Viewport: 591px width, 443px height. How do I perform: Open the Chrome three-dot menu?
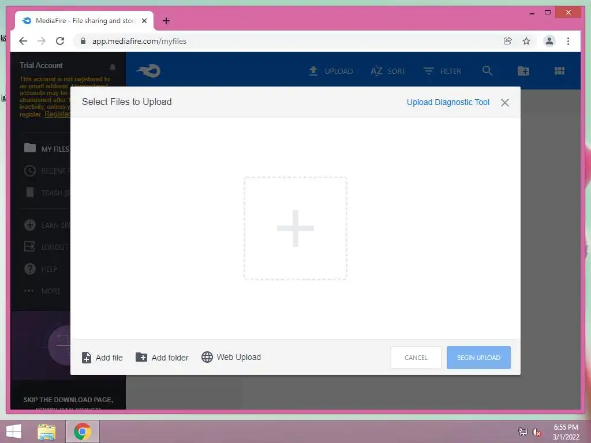pyautogui.click(x=568, y=41)
